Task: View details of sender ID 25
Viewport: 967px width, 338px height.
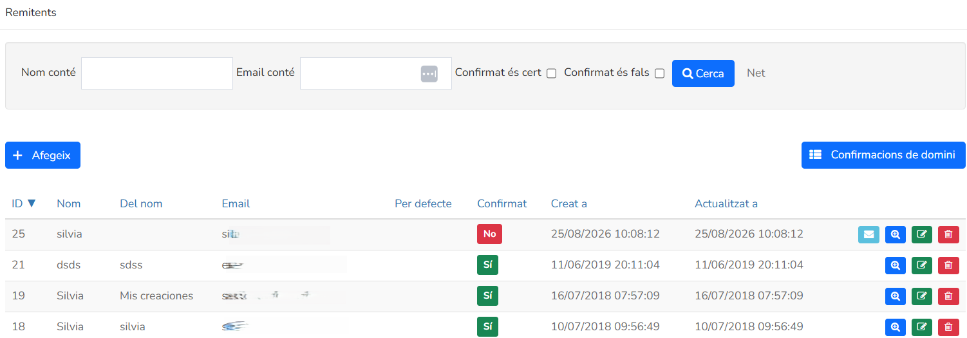Action: [x=896, y=234]
